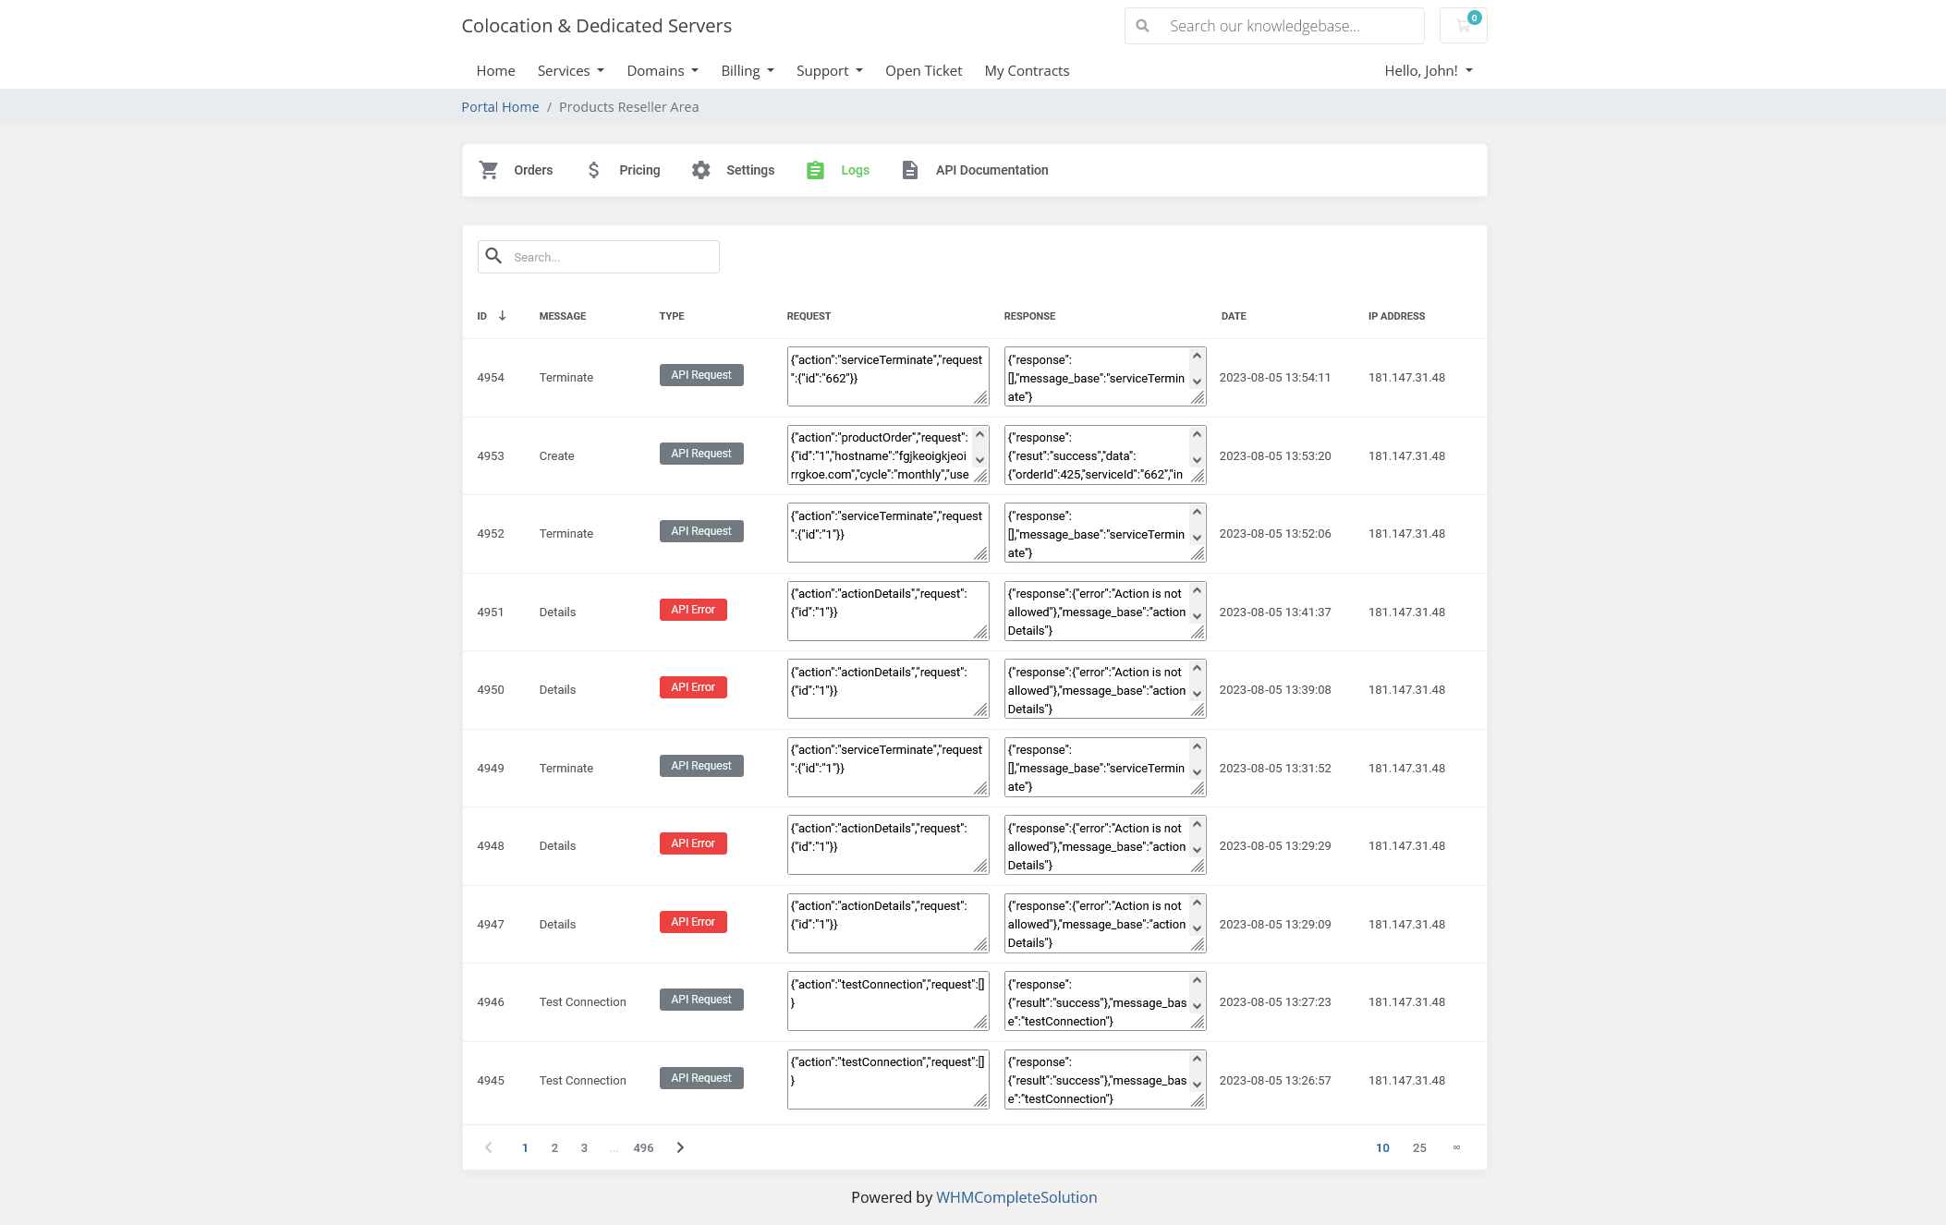
Task: Click the API Documentation file icon
Action: (910, 169)
